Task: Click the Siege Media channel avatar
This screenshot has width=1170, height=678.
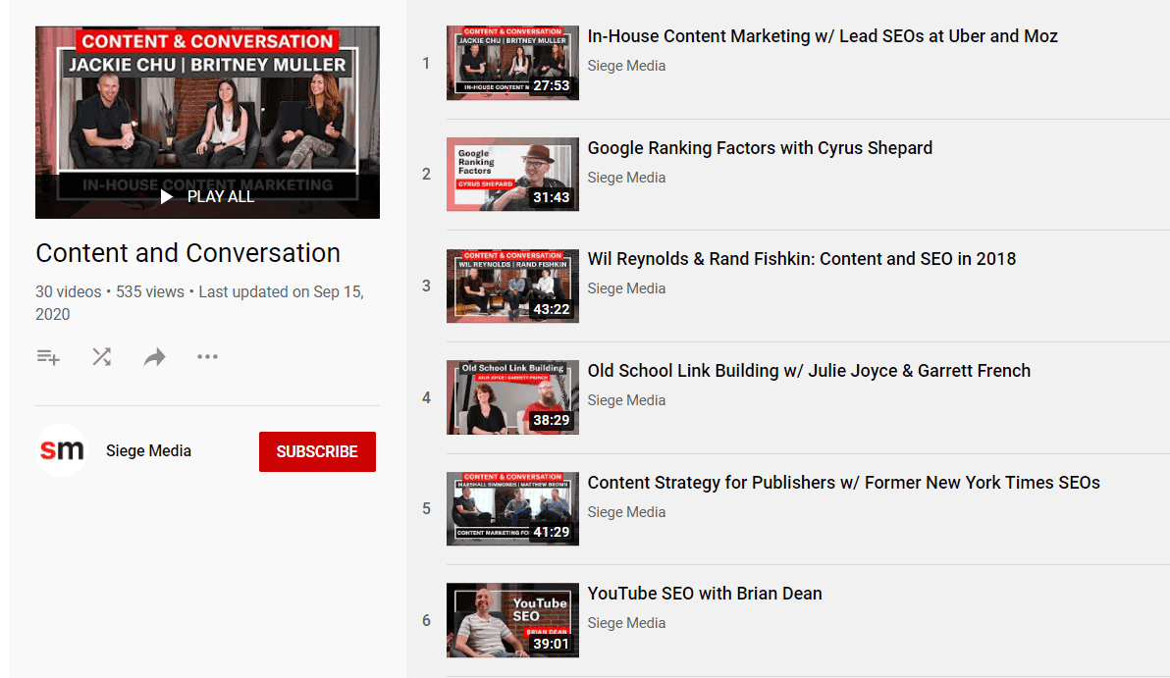Action: [61, 451]
